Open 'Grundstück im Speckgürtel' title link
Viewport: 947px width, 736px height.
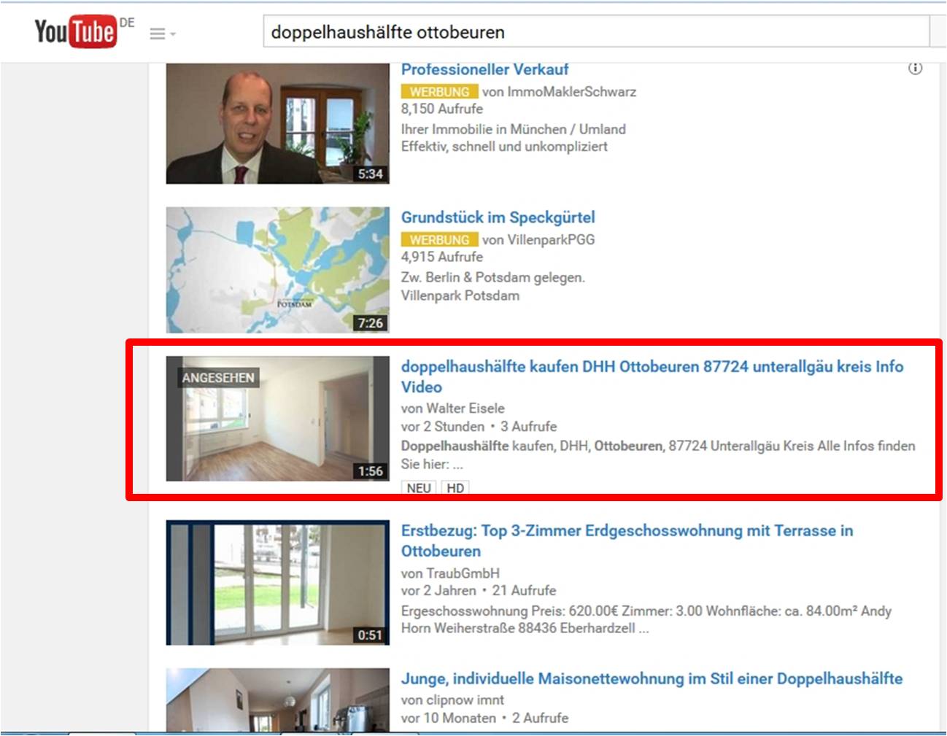(x=498, y=217)
